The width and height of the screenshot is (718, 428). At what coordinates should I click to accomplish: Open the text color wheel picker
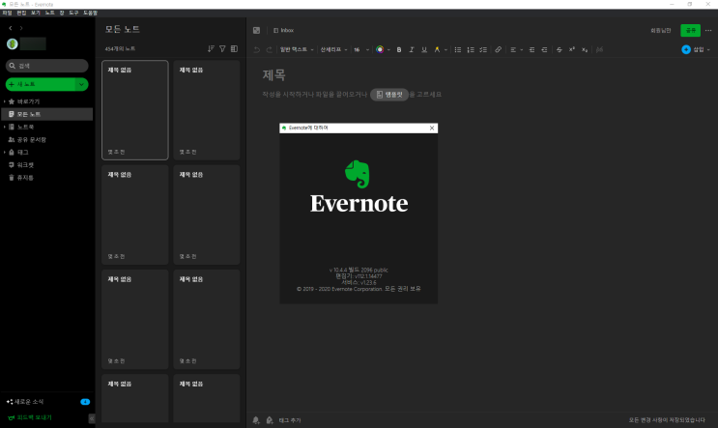pos(380,49)
